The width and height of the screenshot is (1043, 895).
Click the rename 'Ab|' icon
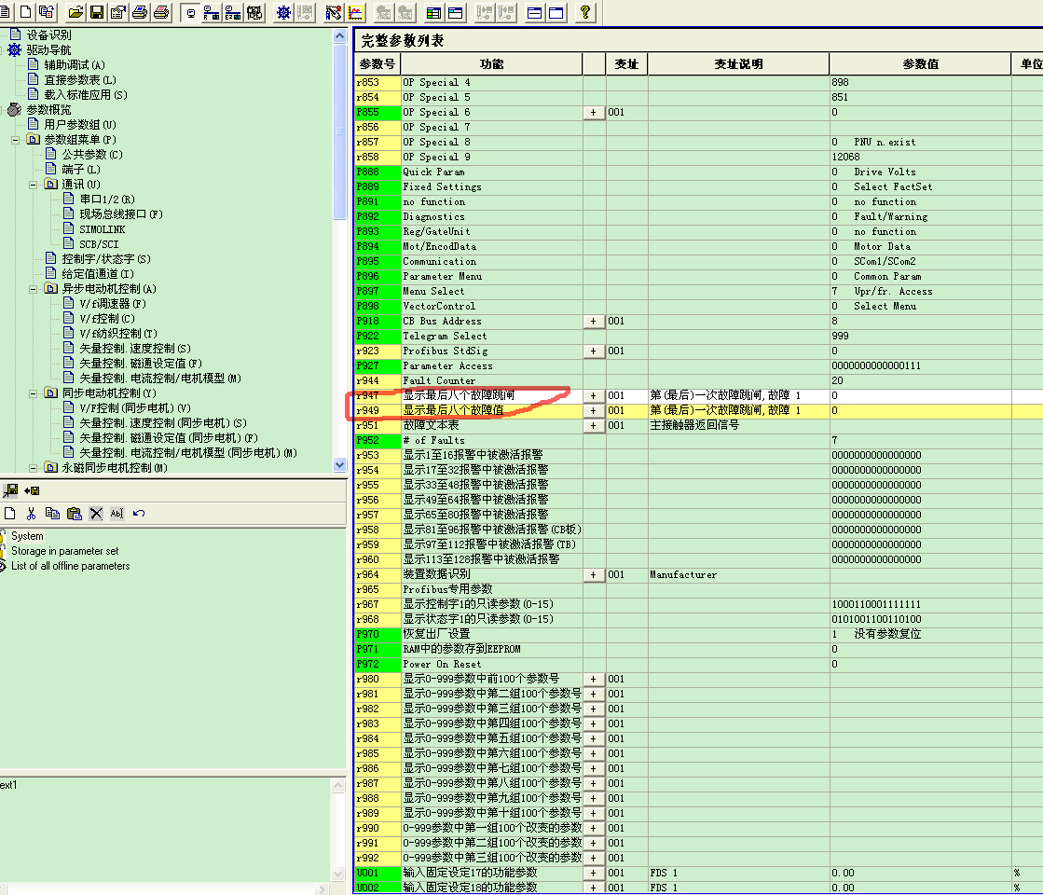tap(117, 514)
